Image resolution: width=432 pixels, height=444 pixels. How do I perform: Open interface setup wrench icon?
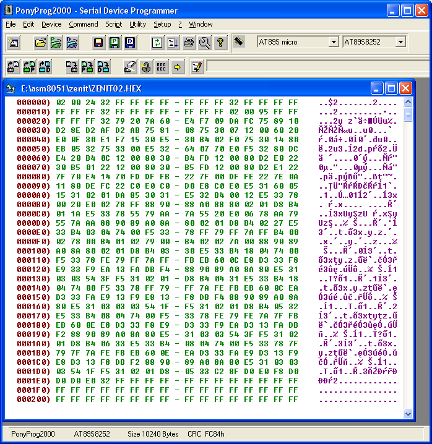tap(205, 43)
